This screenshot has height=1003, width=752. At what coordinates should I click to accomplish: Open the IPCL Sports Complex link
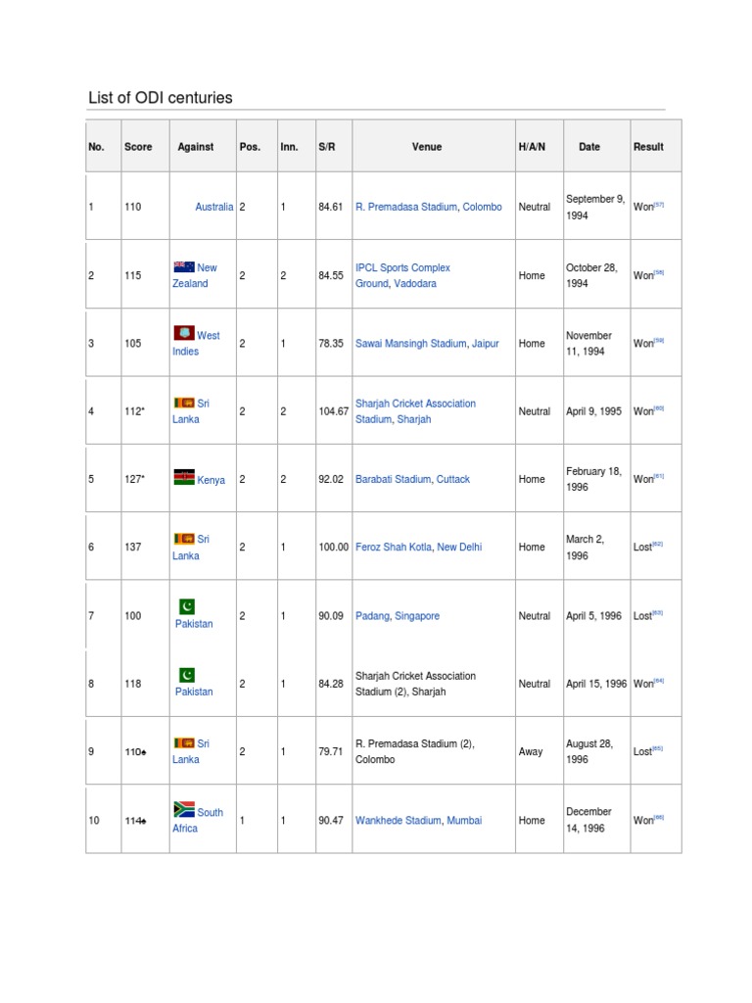[x=402, y=267]
